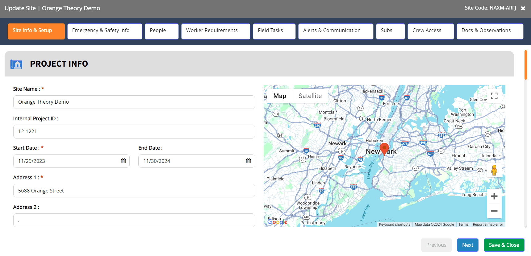This screenshot has width=531, height=256.
Task: Click the Previous button
Action: click(x=437, y=245)
